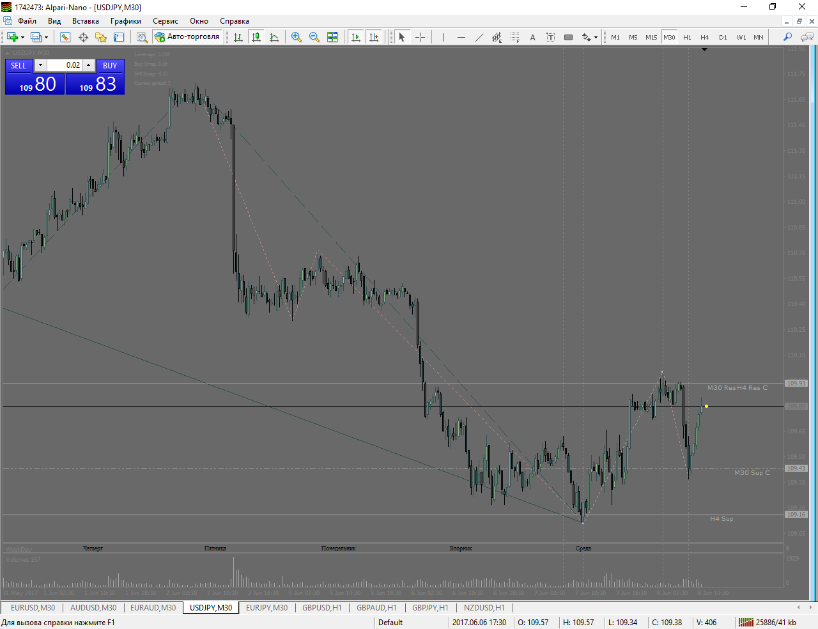Toggle the Terminal panel icon
The image size is (818, 629).
point(119,37)
